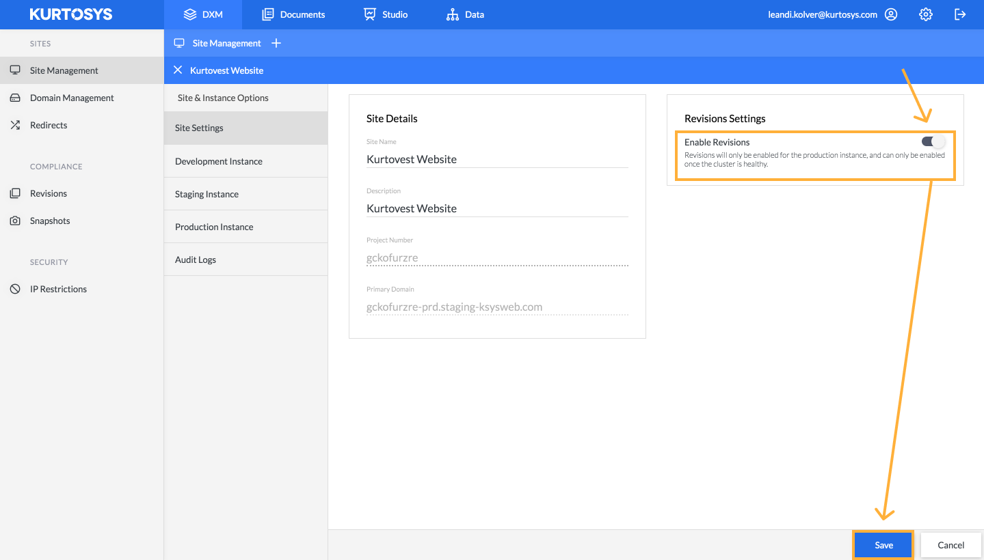Viewport: 984px width, 560px height.
Task: Click the IP Restrictions blocked icon
Action: click(x=15, y=289)
